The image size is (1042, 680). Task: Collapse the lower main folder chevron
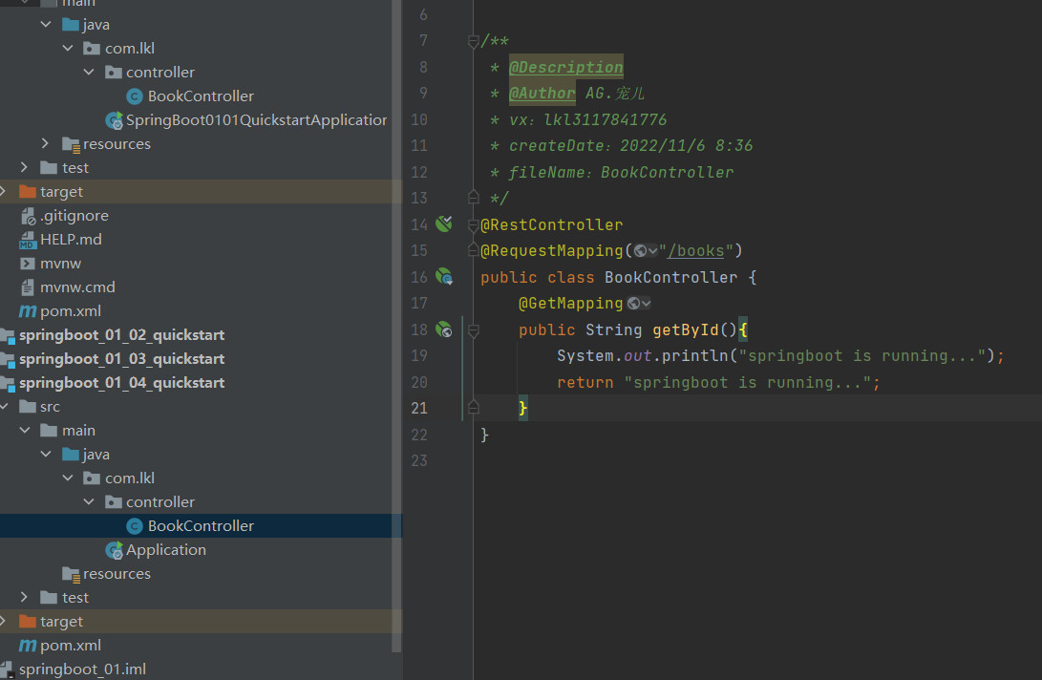coord(25,430)
